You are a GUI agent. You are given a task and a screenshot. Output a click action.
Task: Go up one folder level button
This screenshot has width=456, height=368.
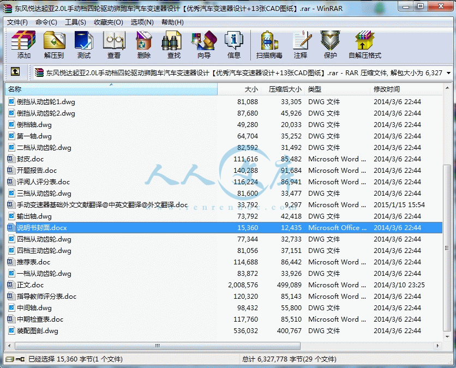click(x=15, y=71)
